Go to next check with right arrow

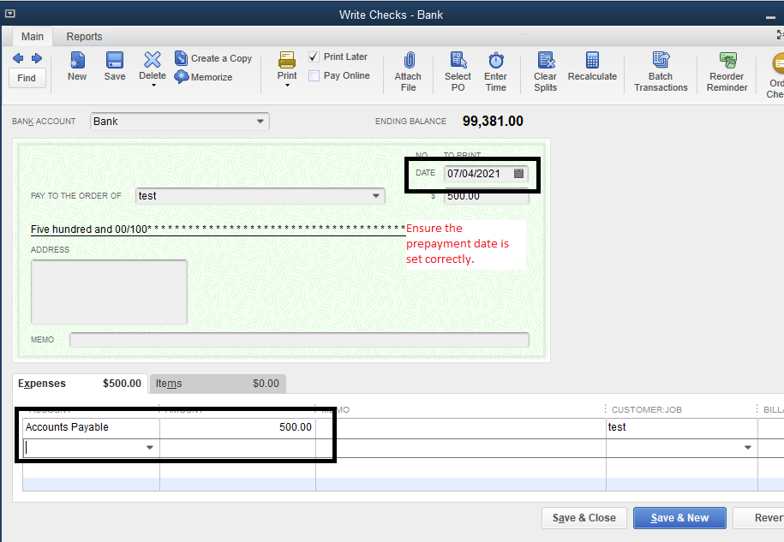37,58
